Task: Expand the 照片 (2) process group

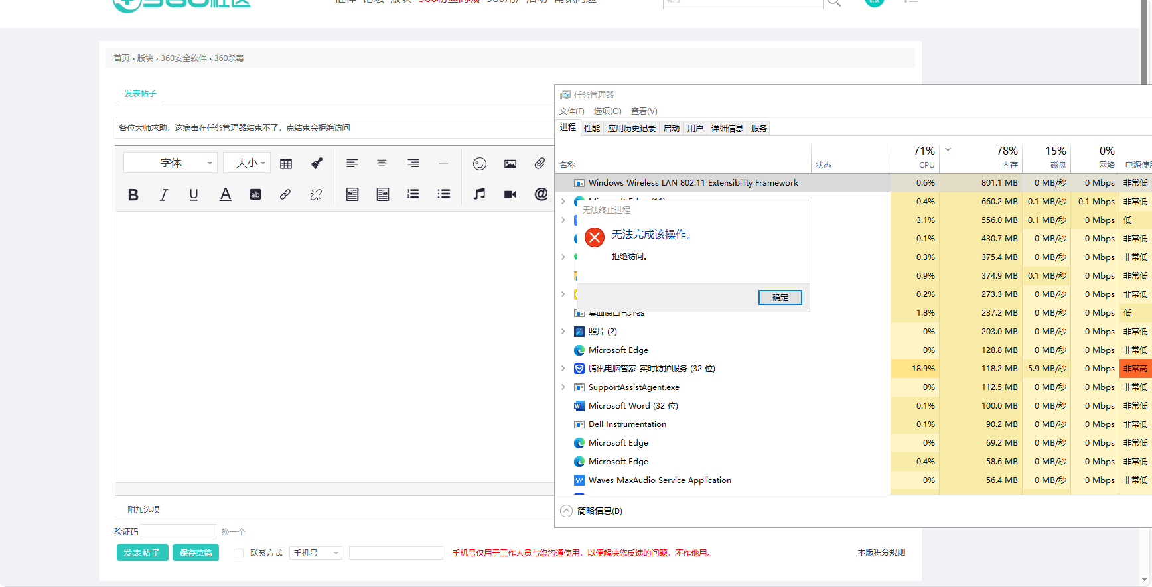Action: [563, 331]
